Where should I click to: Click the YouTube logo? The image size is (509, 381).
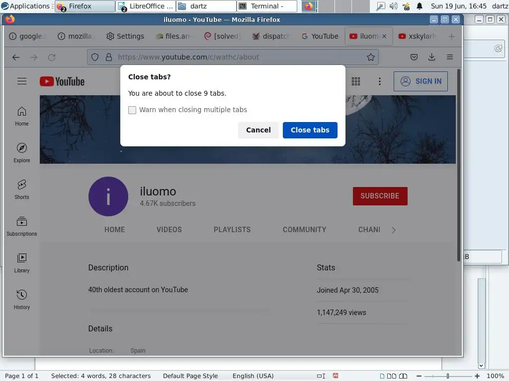pos(62,81)
